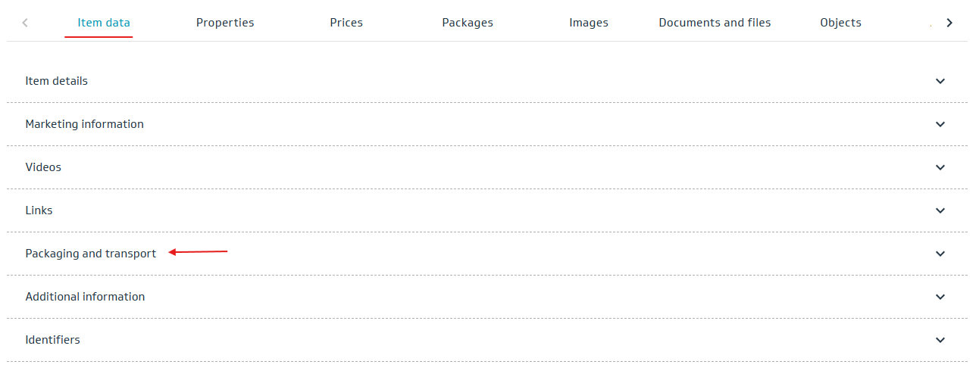Go to the Prices tab

coord(346,23)
